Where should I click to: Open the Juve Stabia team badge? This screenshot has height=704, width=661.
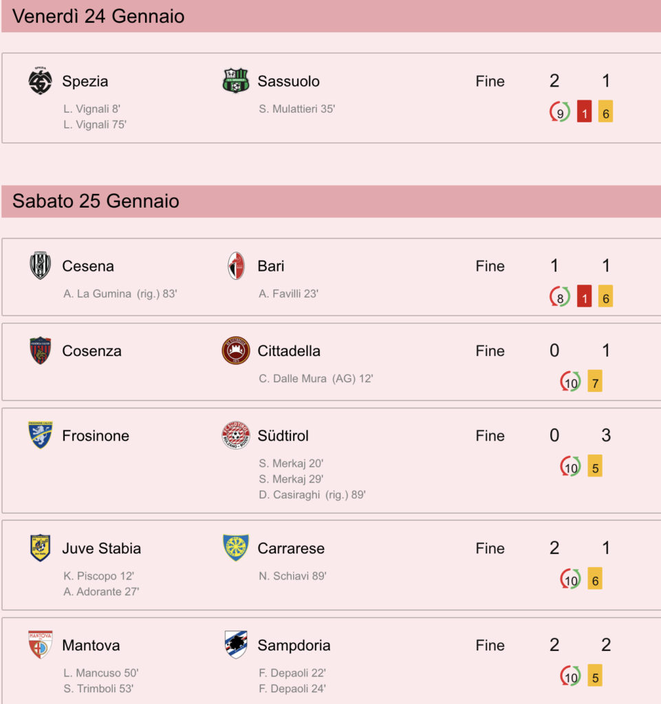point(40,548)
